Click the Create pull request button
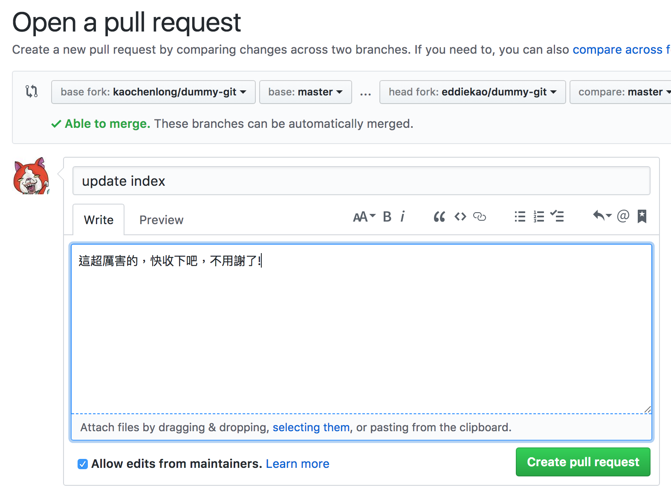Screen dimensions: 671x496 point(583,462)
